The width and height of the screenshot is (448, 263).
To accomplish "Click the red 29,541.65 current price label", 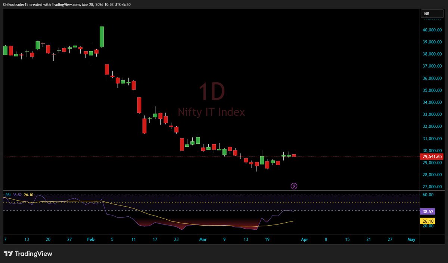I will (432, 157).
